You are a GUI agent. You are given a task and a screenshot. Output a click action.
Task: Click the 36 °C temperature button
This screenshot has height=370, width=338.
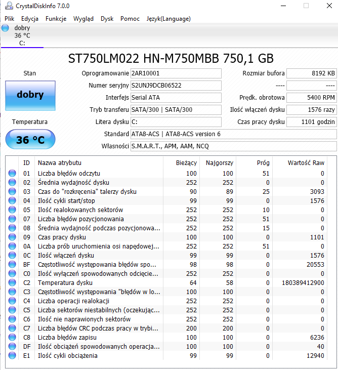30,139
